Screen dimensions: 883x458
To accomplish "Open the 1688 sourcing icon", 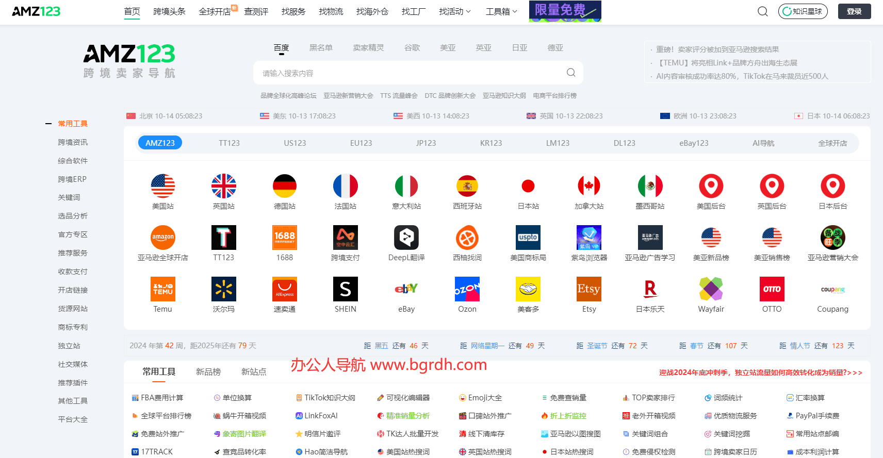I will coord(284,238).
